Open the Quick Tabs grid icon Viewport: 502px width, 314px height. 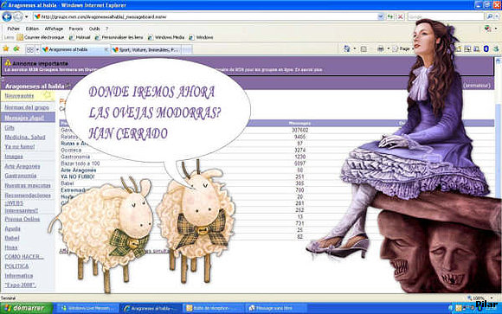[29, 49]
